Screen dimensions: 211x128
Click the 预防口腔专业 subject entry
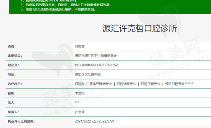point(175,84)
